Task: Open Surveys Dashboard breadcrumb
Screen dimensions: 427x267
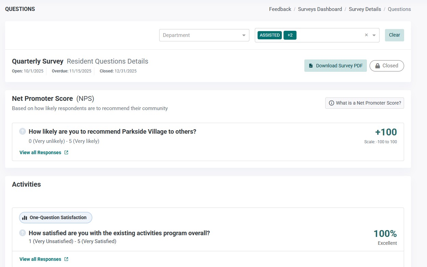Action: click(x=320, y=9)
